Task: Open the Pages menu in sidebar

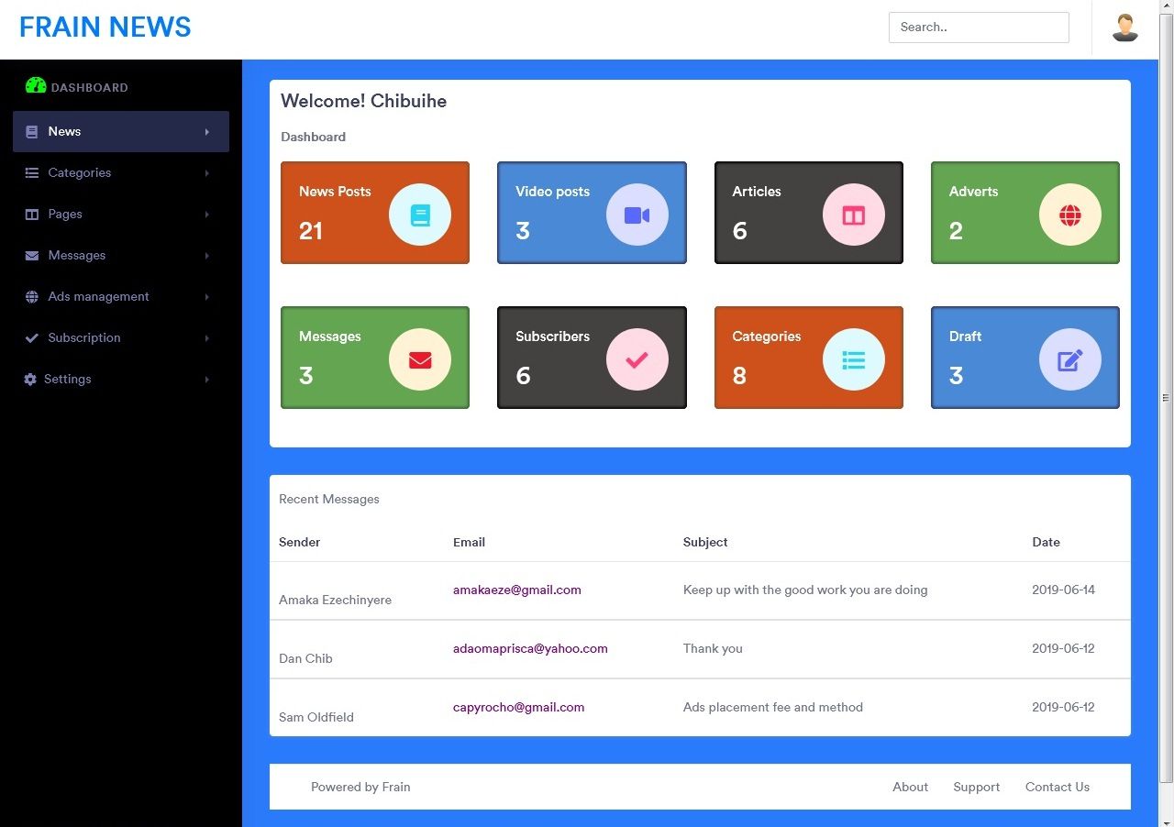Action: 121,214
